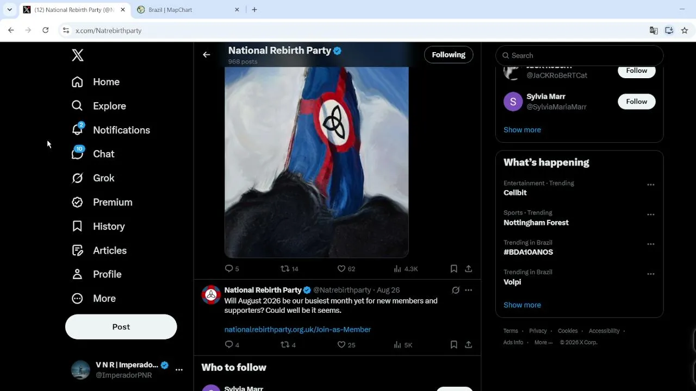Open more options for Cellbit trend

point(650,185)
